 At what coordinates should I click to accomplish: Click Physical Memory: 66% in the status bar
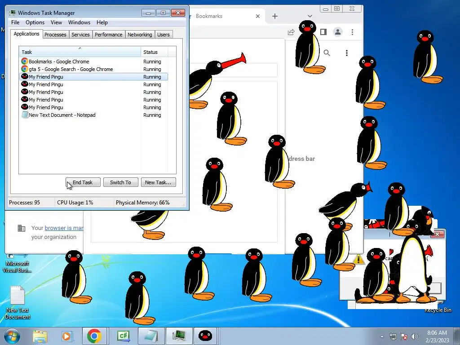(142, 203)
